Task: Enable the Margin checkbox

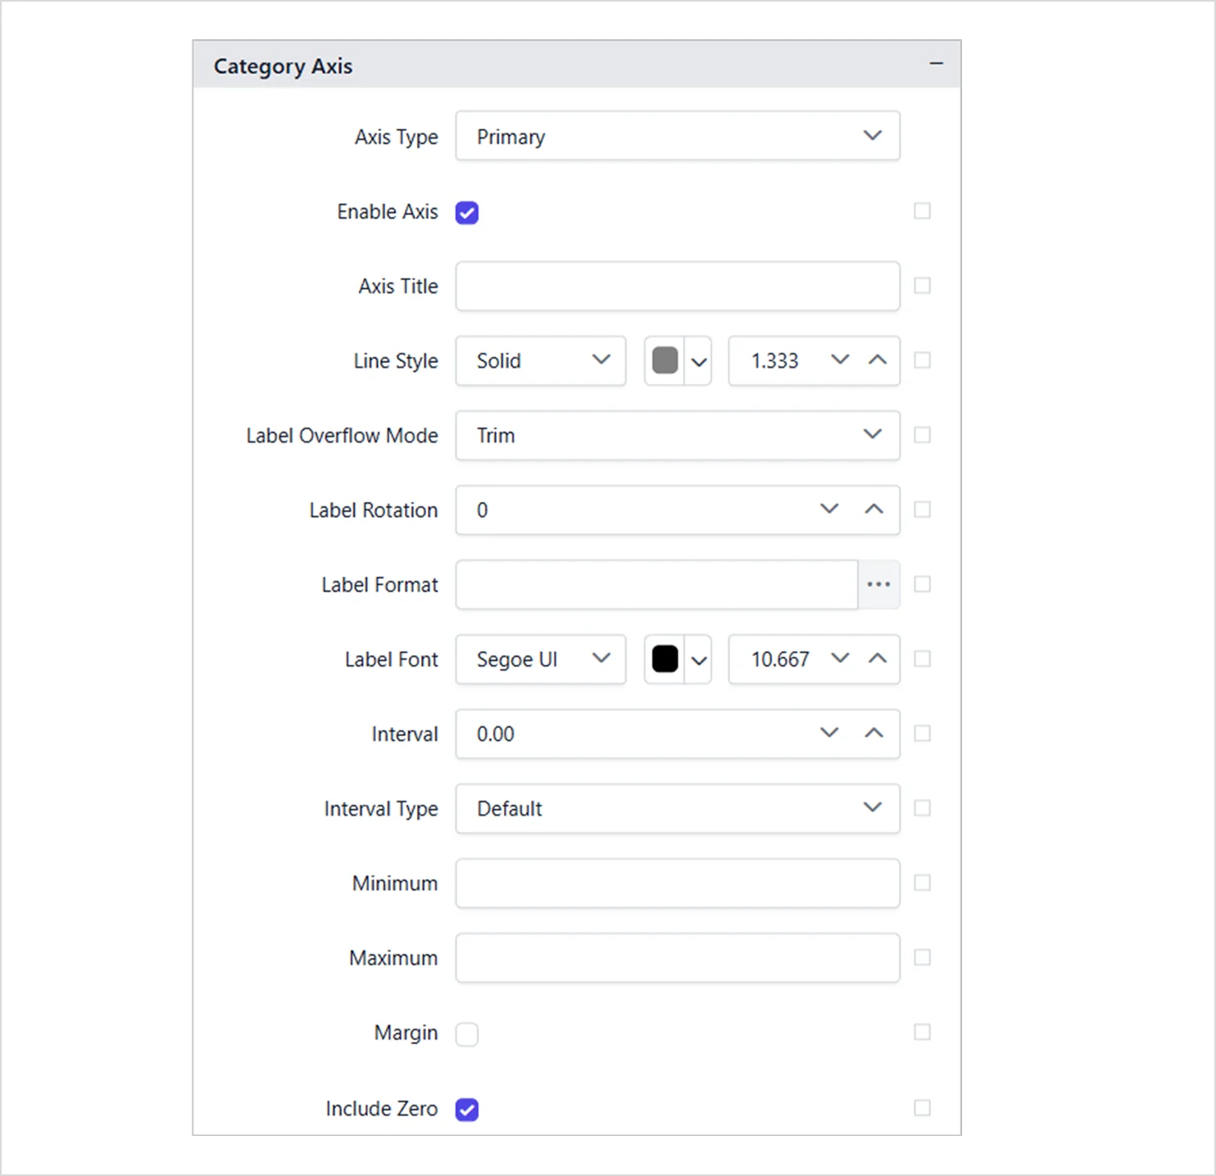Action: (x=467, y=1034)
